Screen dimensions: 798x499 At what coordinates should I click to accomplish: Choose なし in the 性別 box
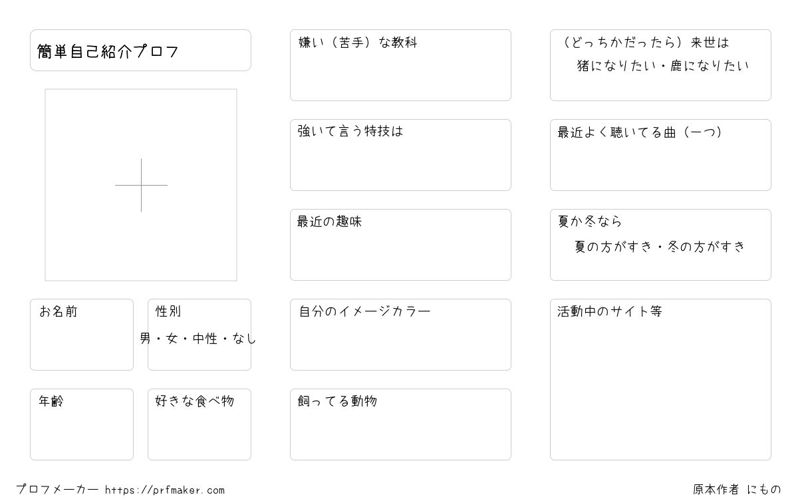click(x=243, y=339)
